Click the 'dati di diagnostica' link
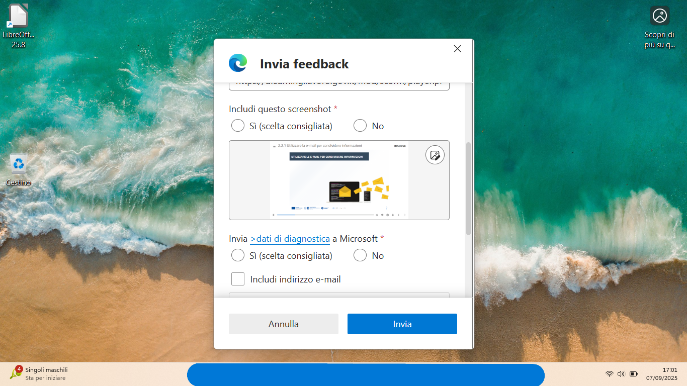Screen dimensions: 687x386 (290, 239)
